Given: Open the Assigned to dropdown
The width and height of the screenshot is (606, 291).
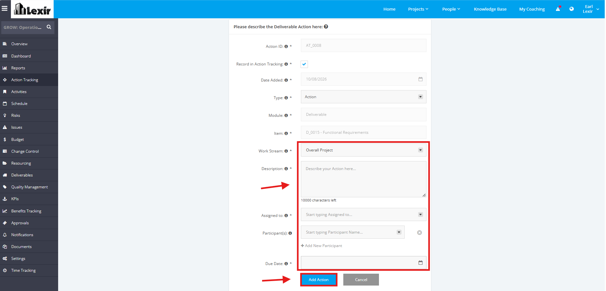Looking at the screenshot, I should click(364, 215).
